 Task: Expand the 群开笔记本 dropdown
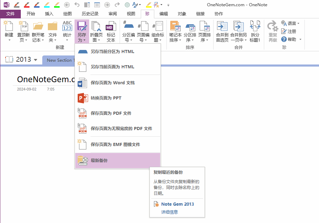pyautogui.click(x=43, y=40)
